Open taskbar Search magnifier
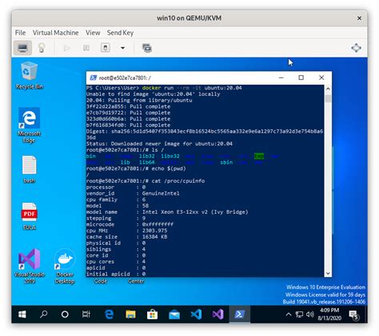Image resolution: width=379 pixels, height=336 pixels. tap(43, 314)
